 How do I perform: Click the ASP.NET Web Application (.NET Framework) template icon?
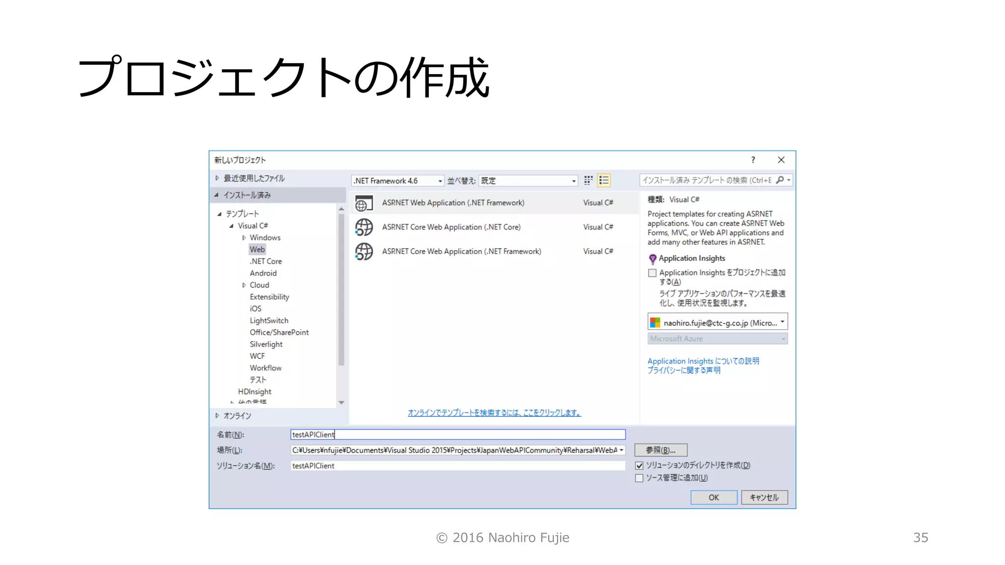364,203
